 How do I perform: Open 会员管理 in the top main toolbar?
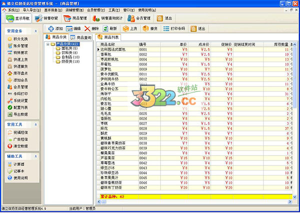click(139, 18)
